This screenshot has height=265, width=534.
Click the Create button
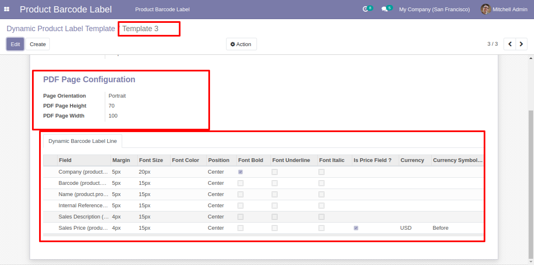pos(38,44)
